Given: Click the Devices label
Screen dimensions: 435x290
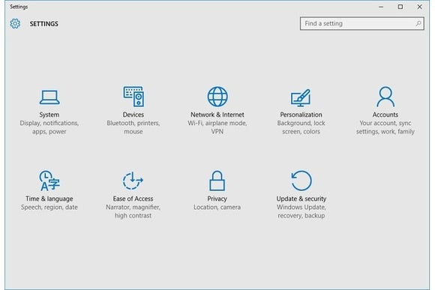Looking at the screenshot, I should click(x=133, y=115).
